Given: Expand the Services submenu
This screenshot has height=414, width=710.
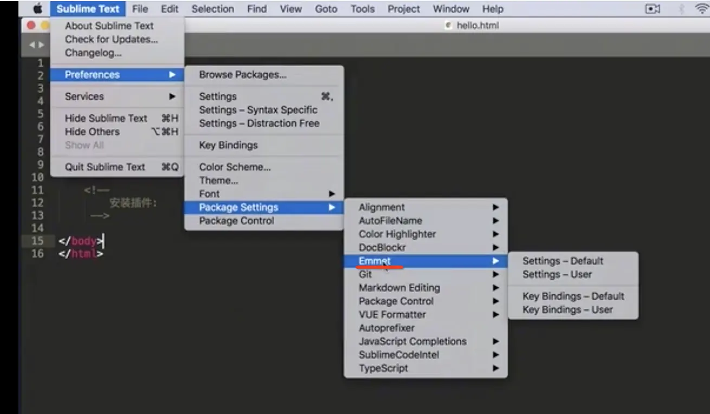Looking at the screenshot, I should coord(117,96).
